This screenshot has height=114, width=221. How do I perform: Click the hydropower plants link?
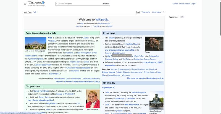click(x=36, y=59)
